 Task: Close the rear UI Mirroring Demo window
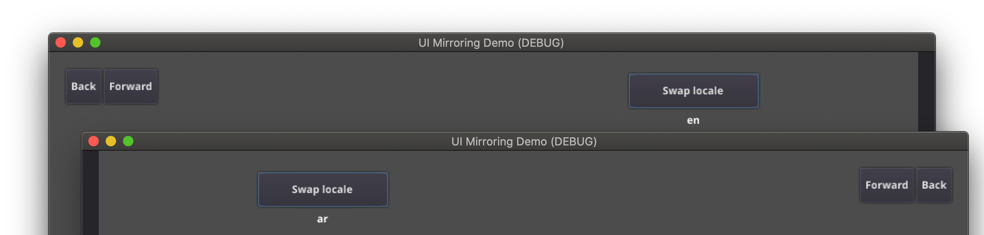[61, 42]
